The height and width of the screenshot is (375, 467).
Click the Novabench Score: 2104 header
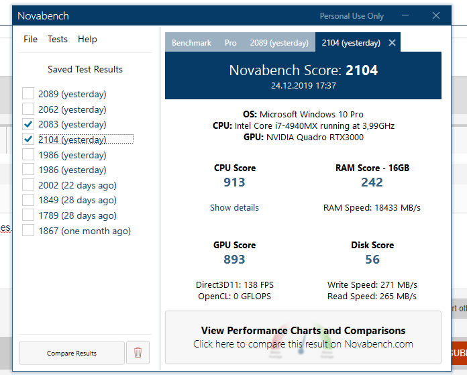point(303,70)
